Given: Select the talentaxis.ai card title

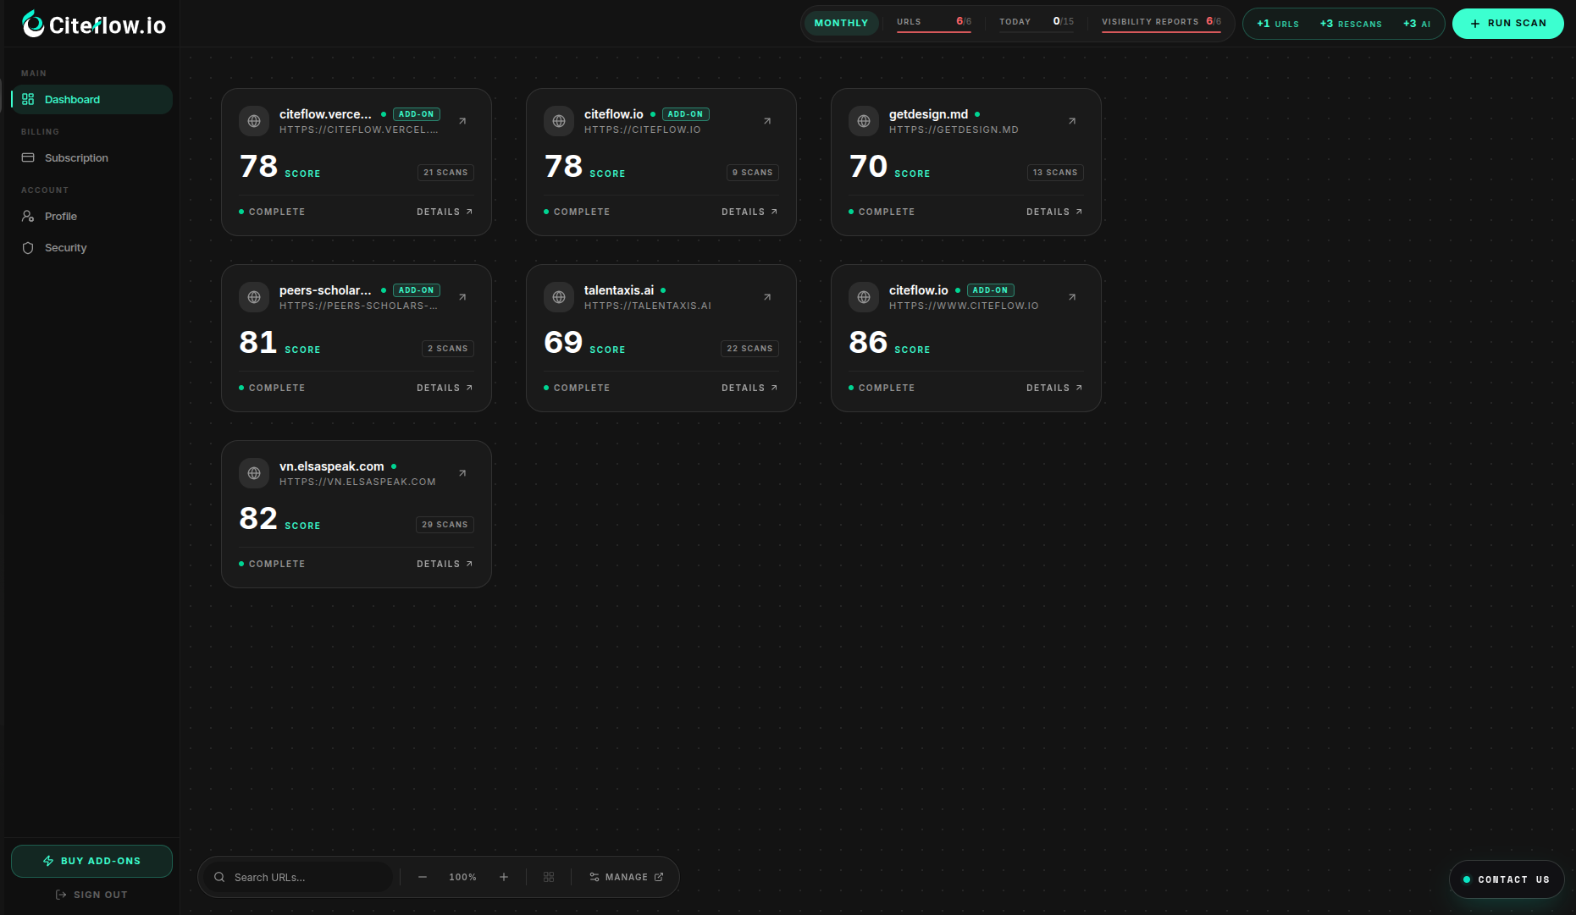Looking at the screenshot, I should tap(619, 290).
